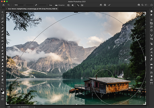154x108 pixels.
Task: Open the Brush Settings panel icon
Action: point(152,35)
